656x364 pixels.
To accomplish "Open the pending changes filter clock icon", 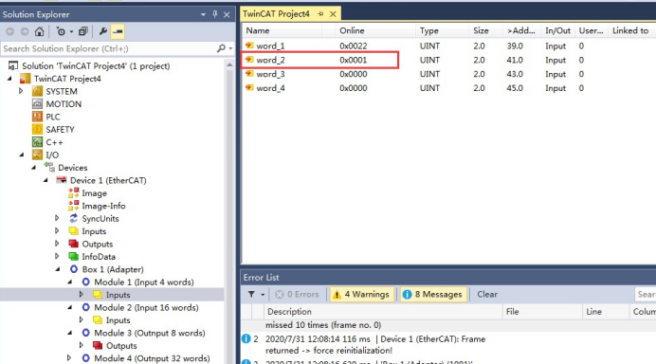I will click(61, 31).
